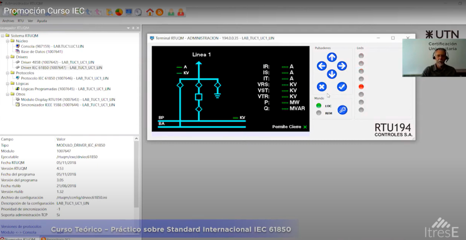
Task: Click the blue arrow toolbar icon
Action: point(89,12)
